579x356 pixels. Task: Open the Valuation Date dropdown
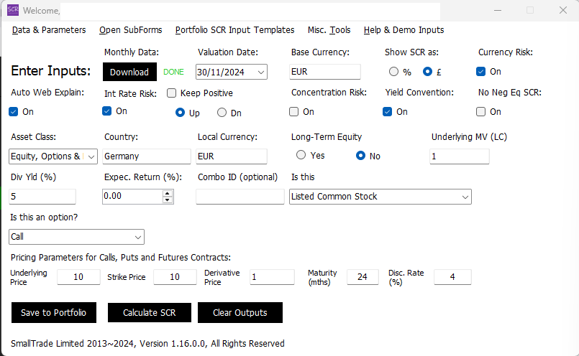click(x=260, y=72)
